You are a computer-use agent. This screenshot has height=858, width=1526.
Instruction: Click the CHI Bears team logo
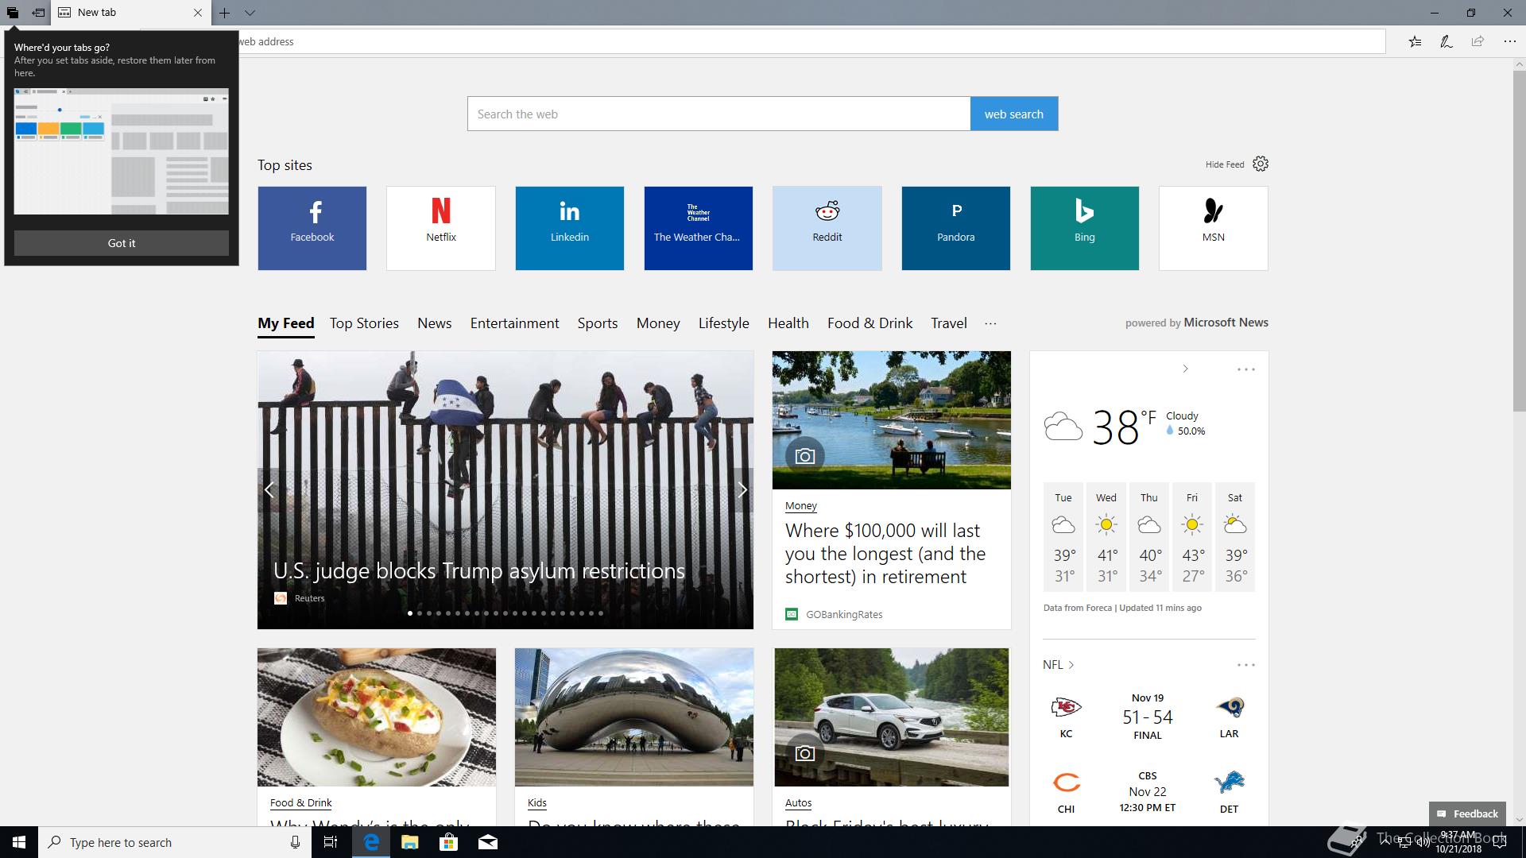coord(1066,783)
